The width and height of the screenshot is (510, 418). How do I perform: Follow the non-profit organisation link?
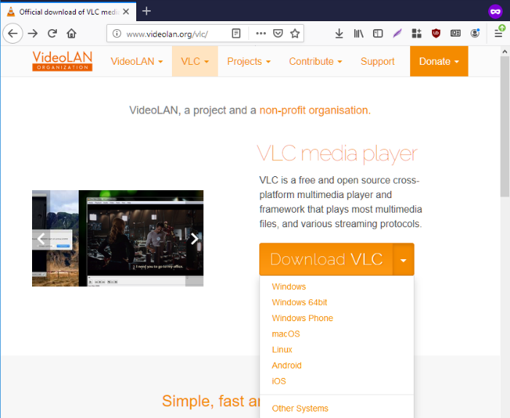pyautogui.click(x=313, y=111)
